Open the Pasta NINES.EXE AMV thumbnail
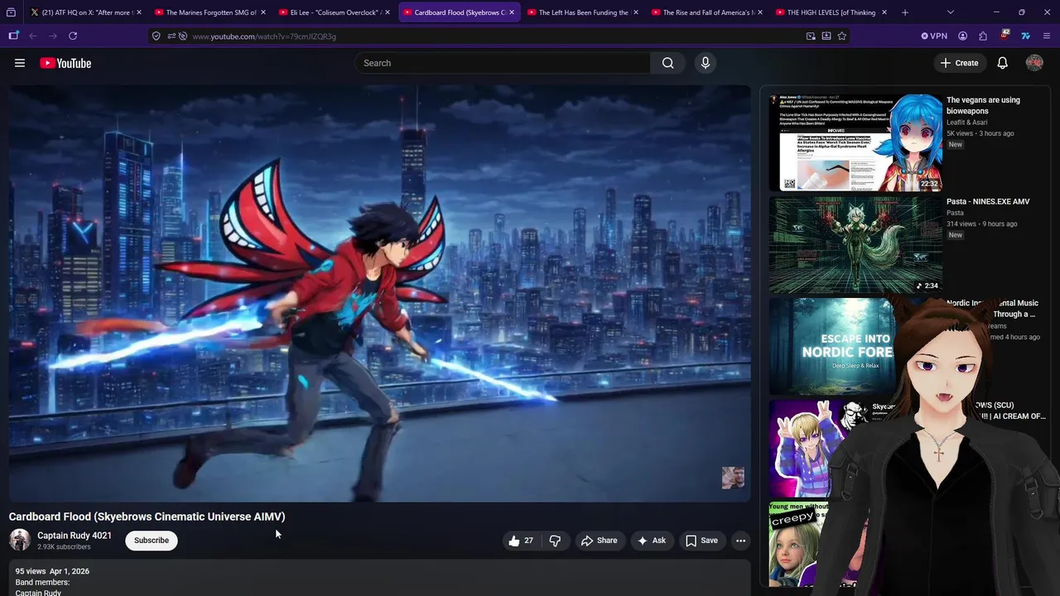The width and height of the screenshot is (1060, 596). click(x=856, y=244)
